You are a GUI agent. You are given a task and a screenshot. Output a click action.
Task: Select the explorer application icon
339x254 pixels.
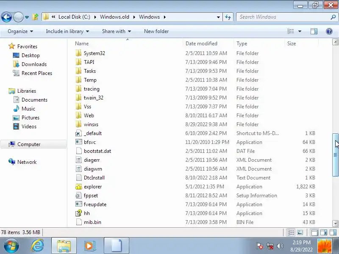79,187
